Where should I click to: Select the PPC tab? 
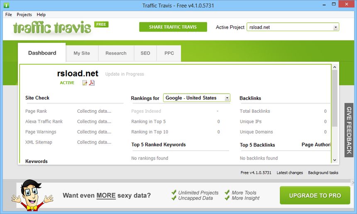pos(169,53)
